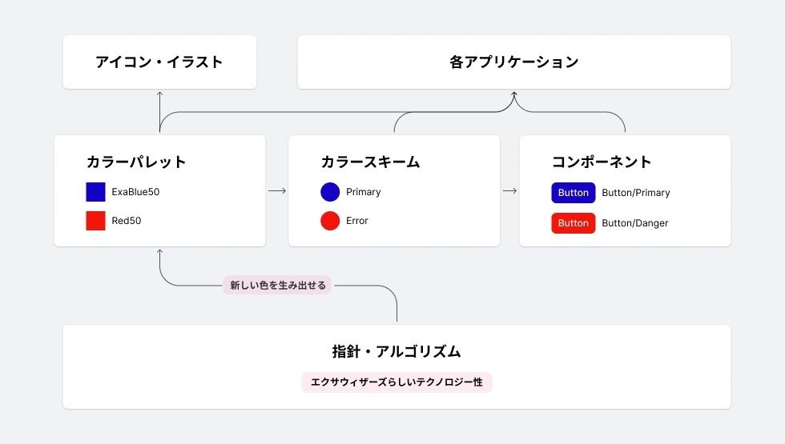This screenshot has height=444, width=785.
Task: Select the アイコン・イラスト box
Action: pyautogui.click(x=159, y=62)
